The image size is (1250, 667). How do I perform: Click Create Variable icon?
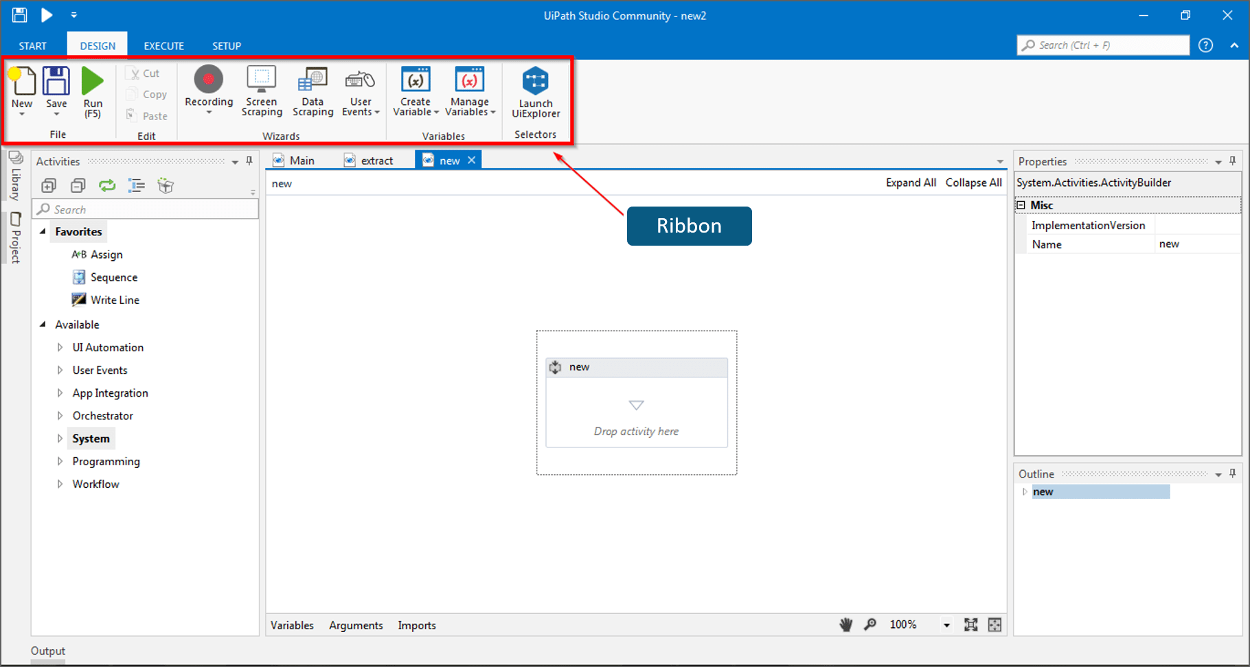416,80
